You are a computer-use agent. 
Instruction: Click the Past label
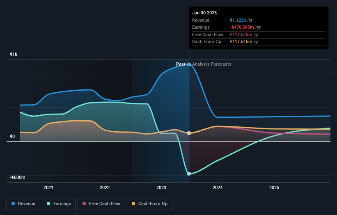(181, 64)
